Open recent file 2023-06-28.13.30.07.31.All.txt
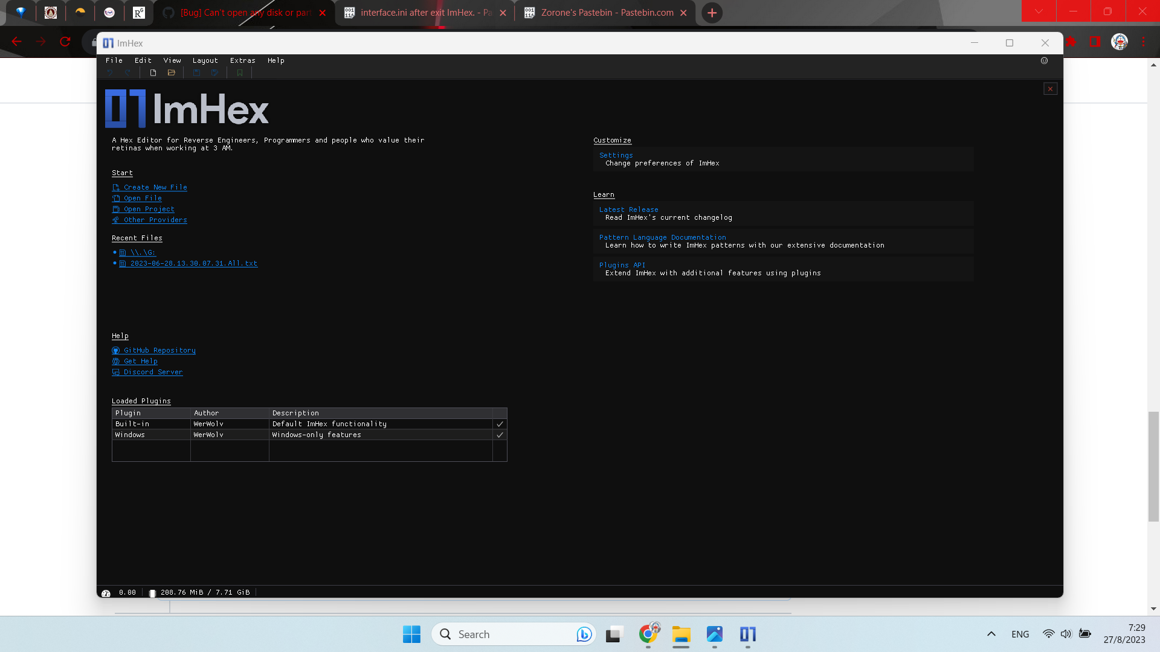1160x652 pixels. (x=193, y=264)
